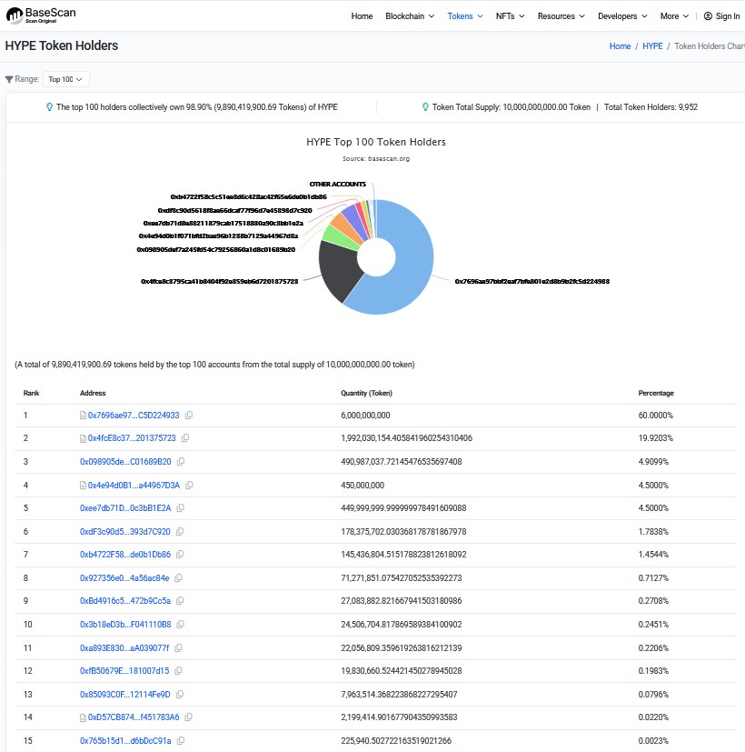Click the Address column header
Viewport: 745px width, 752px height.
point(93,393)
